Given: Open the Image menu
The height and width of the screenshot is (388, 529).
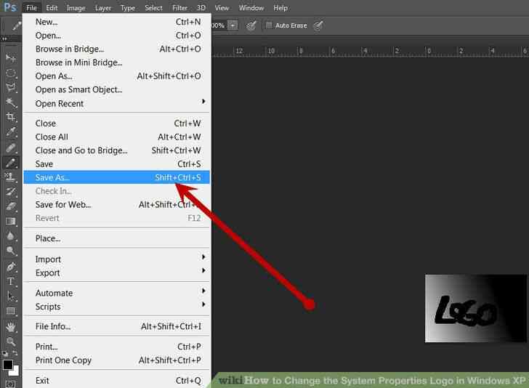Looking at the screenshot, I should pos(76,8).
